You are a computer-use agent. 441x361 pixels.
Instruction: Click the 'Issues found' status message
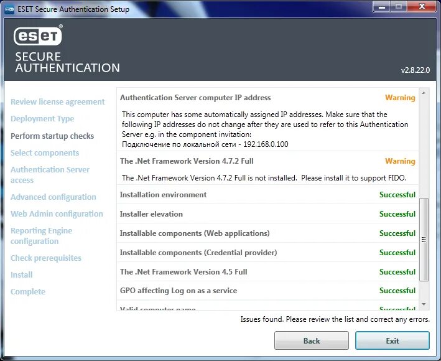(335, 319)
